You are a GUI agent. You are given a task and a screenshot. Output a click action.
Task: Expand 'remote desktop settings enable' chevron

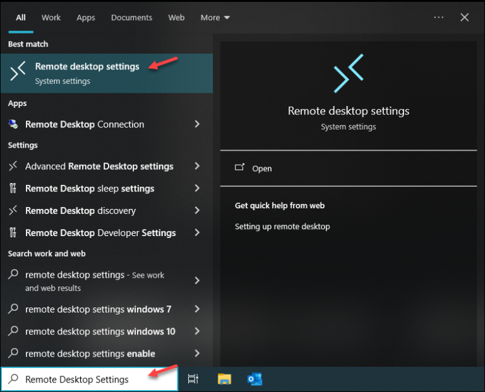197,353
